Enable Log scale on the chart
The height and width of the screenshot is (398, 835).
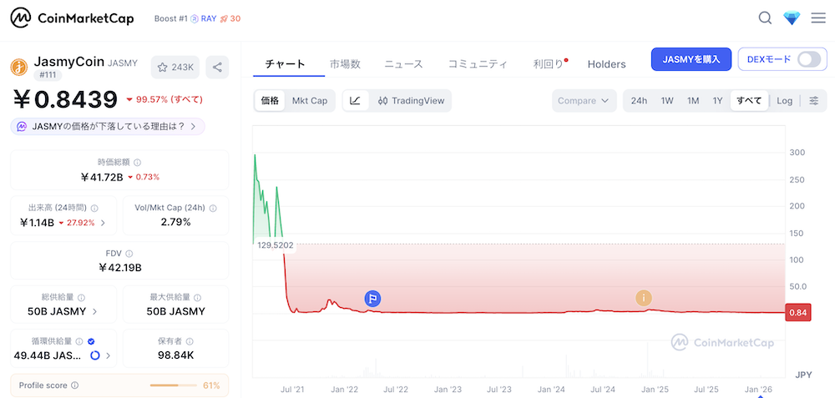[x=784, y=101]
